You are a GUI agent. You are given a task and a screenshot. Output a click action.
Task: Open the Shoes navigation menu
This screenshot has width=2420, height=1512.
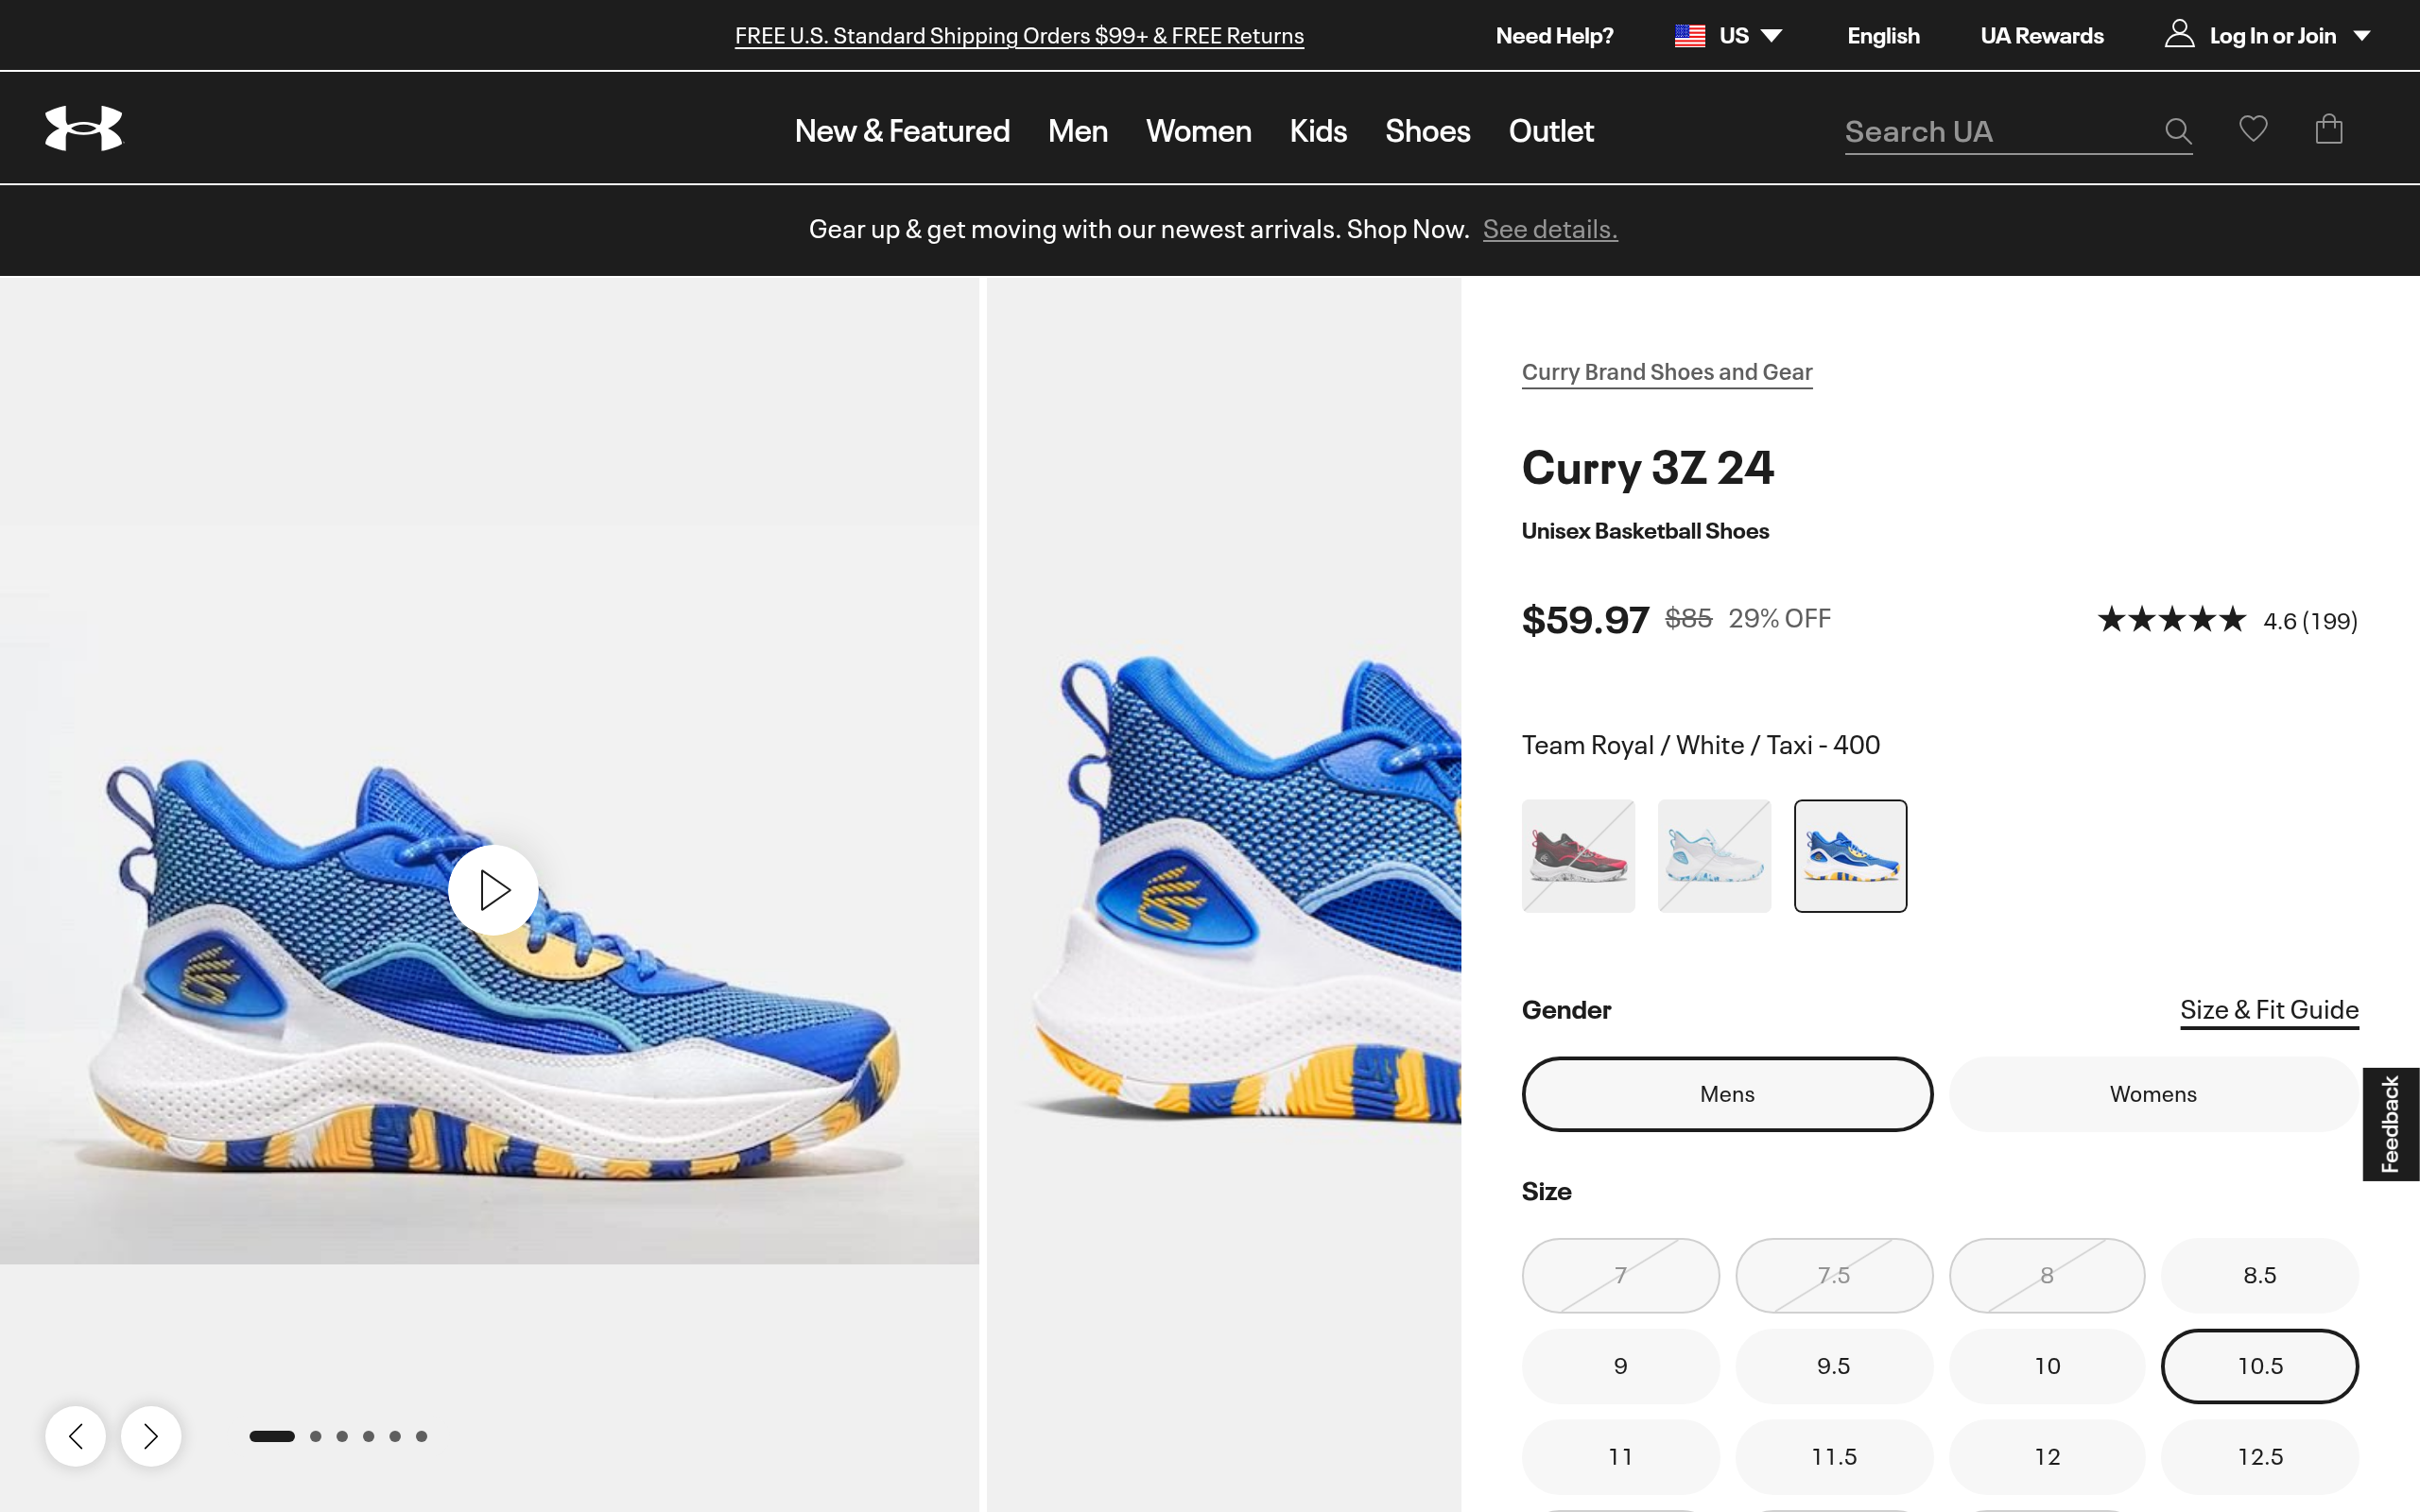click(1427, 131)
